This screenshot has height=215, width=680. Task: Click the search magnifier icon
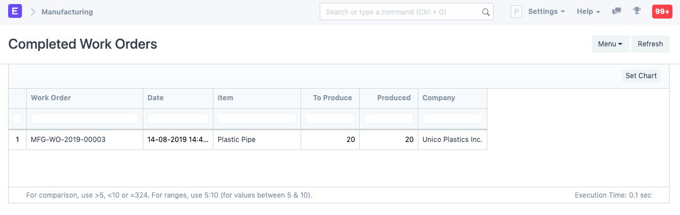(x=486, y=12)
